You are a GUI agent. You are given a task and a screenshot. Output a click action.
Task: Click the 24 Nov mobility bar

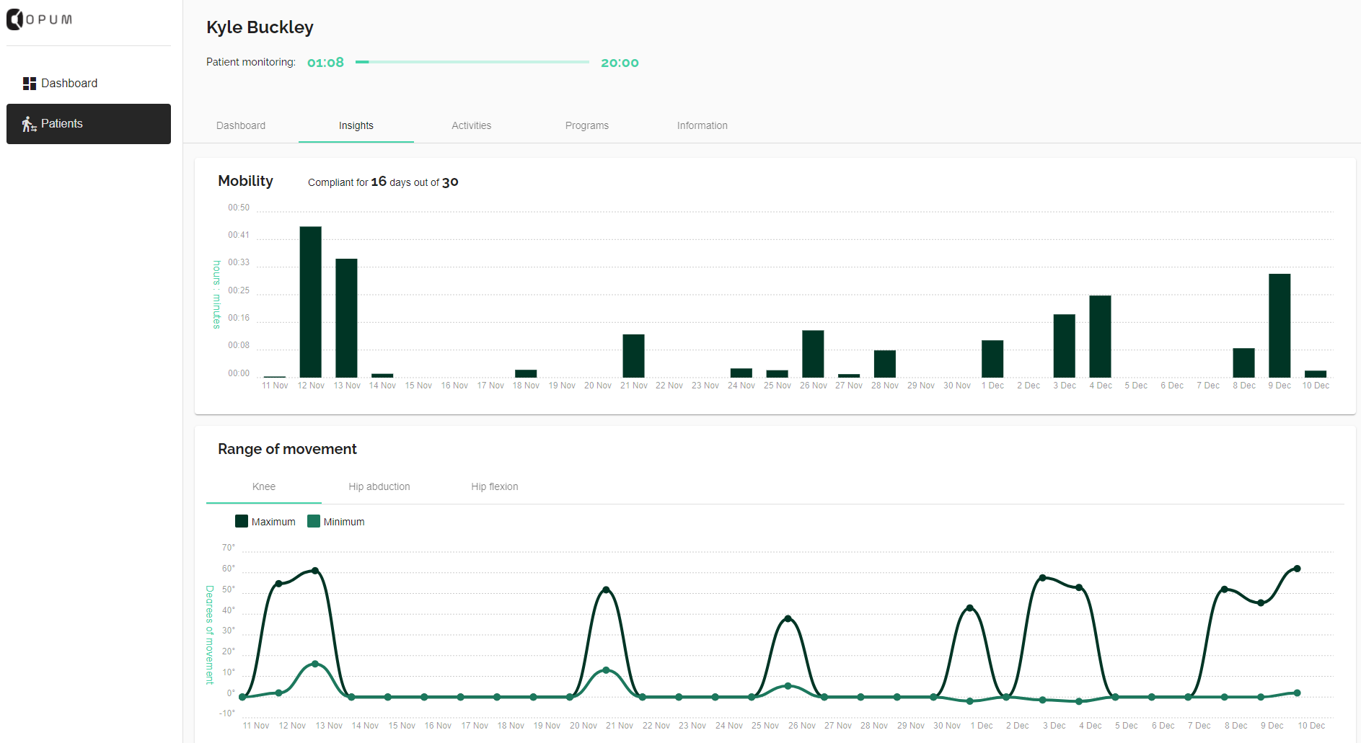click(741, 373)
